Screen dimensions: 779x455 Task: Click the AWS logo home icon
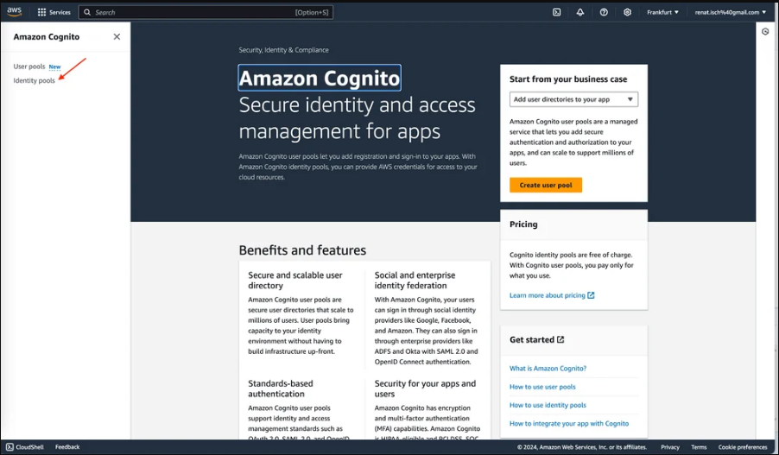click(x=14, y=12)
